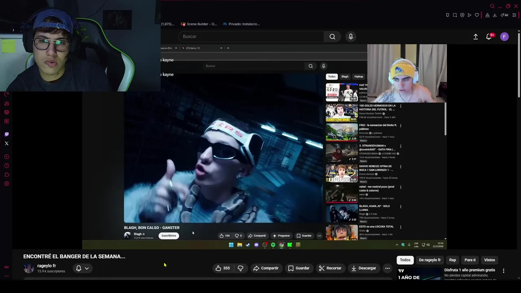
Task: Open the 1 AÑO DE ad thumbnail
Action: (x=419, y=273)
